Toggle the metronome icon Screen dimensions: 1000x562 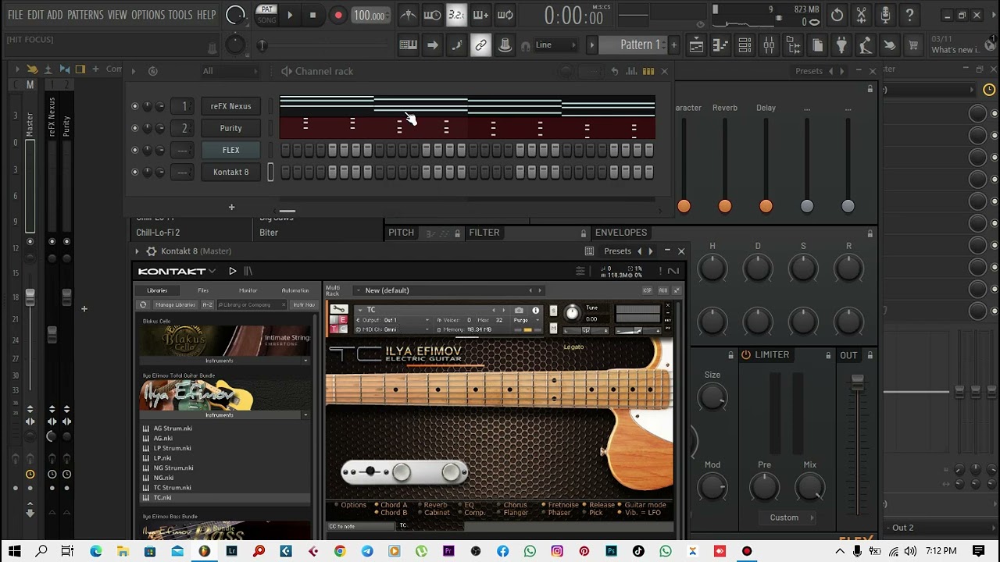(408, 15)
